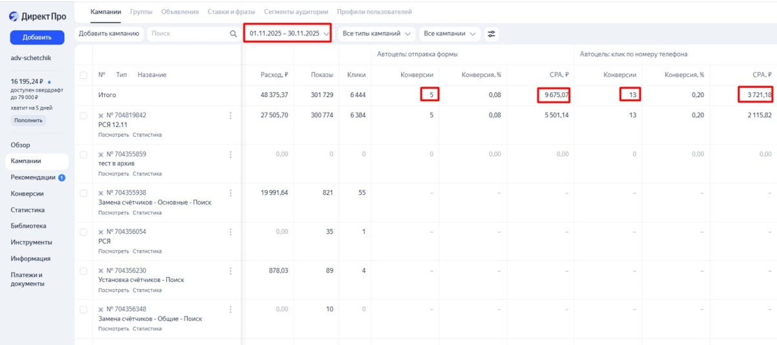Switch to the Объявления tab
The height and width of the screenshot is (345, 777).
tap(180, 12)
